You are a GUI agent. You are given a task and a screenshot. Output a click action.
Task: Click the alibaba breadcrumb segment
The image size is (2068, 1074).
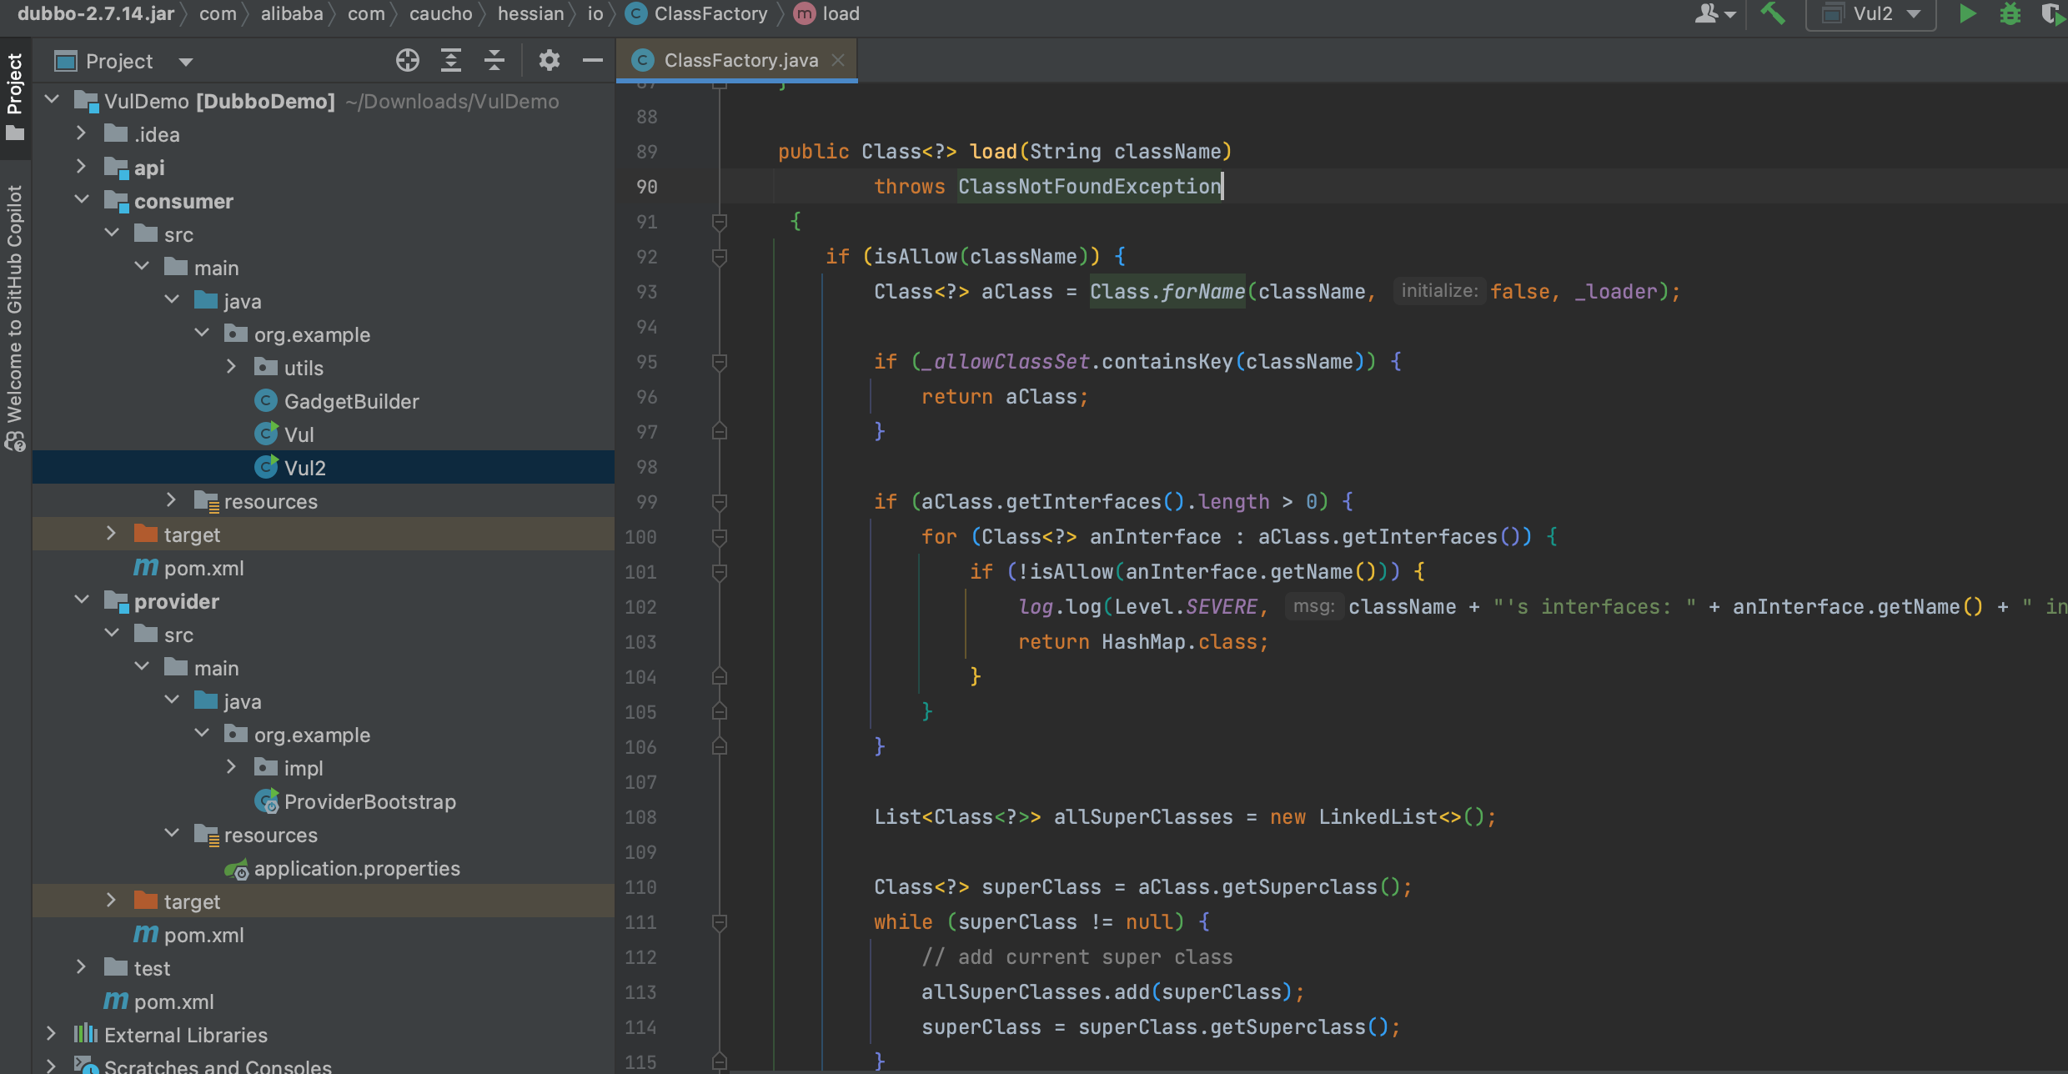click(292, 14)
